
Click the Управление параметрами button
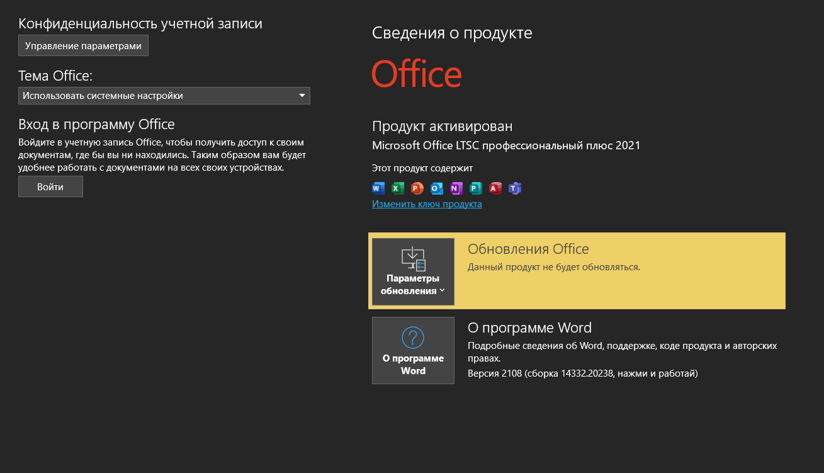pyautogui.click(x=83, y=46)
